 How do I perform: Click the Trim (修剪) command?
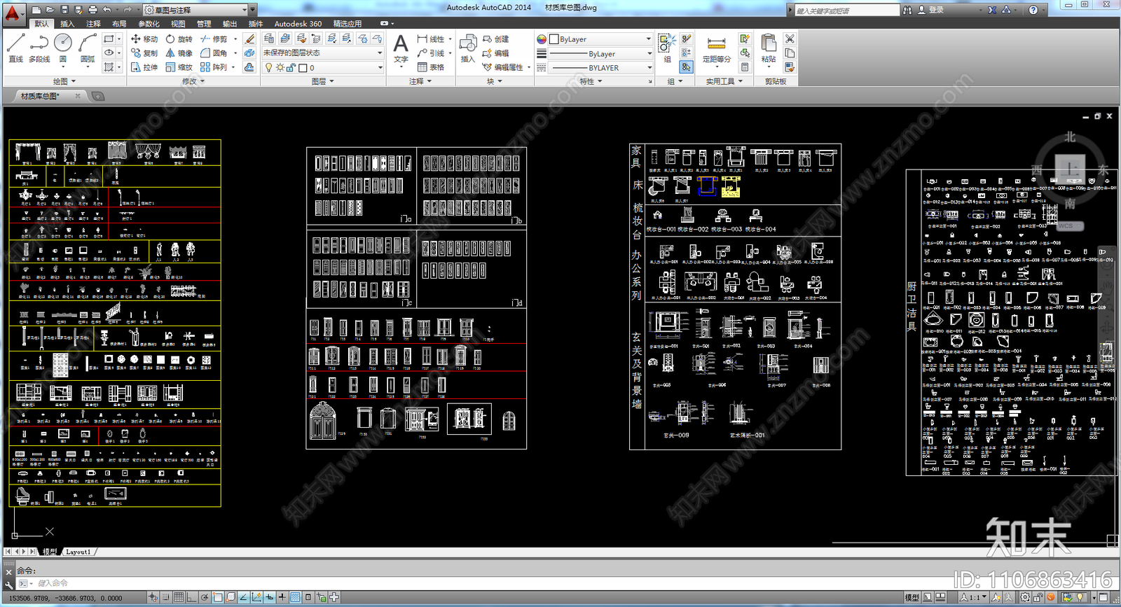pos(213,39)
